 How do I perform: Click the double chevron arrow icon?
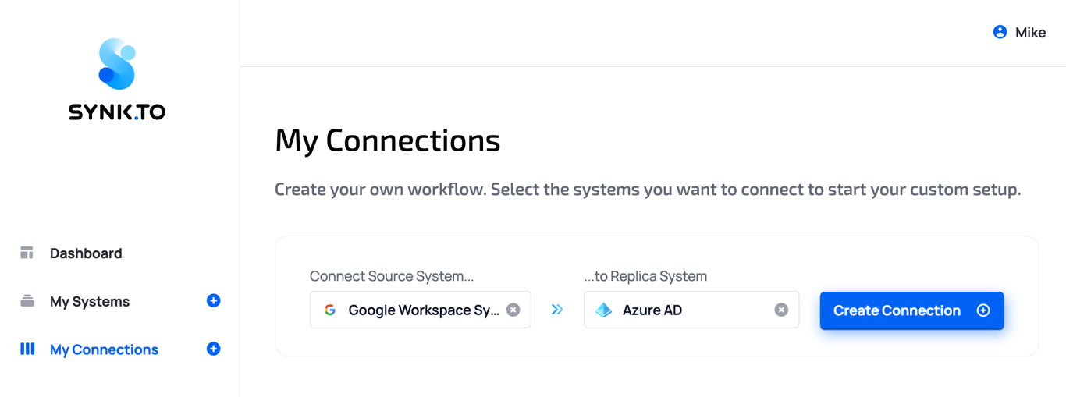tap(557, 310)
